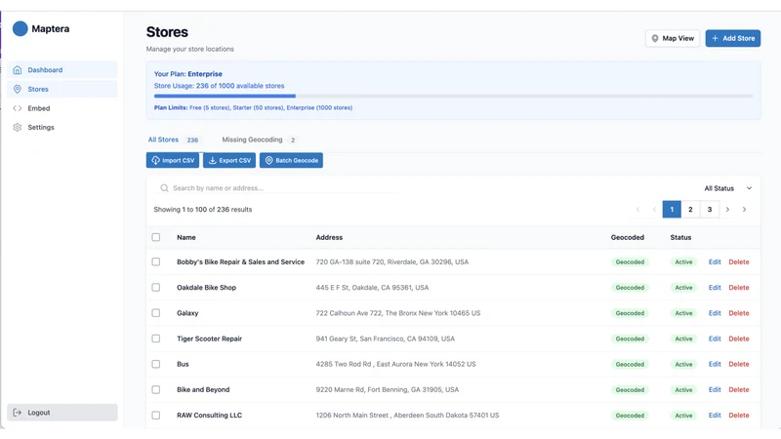Click the plus icon on Add Store
This screenshot has width=781, height=439.
pos(715,38)
